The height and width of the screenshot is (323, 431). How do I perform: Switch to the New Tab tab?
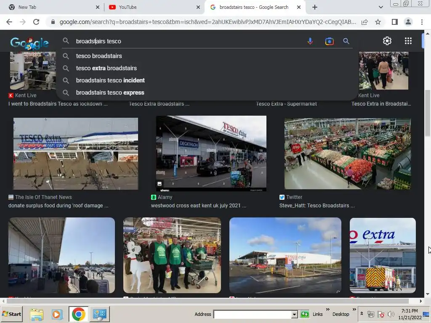coord(53,7)
